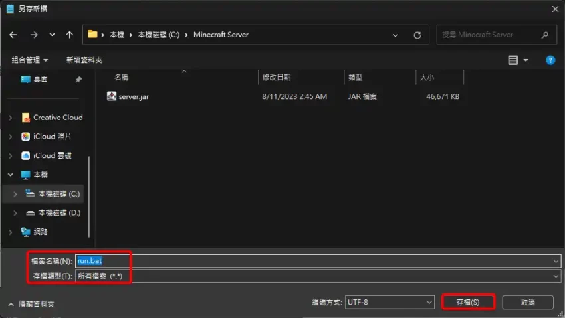Screen dimensions: 565x318
Task: Click the pin icon next to 桌面
Action: click(x=78, y=80)
